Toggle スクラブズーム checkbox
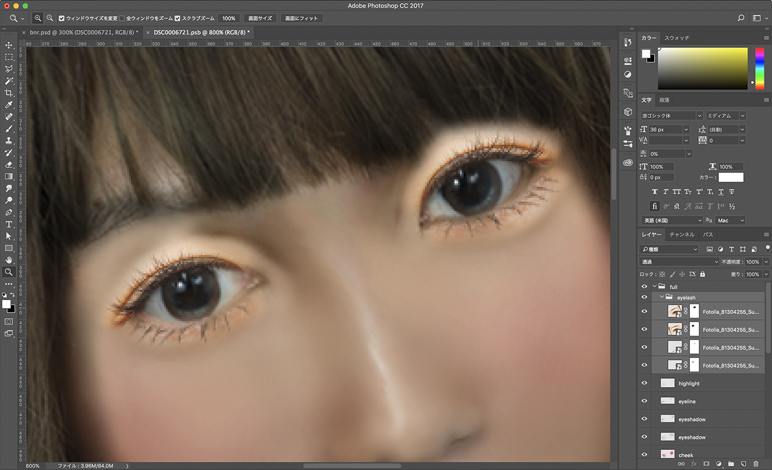This screenshot has width=772, height=470. tap(177, 18)
